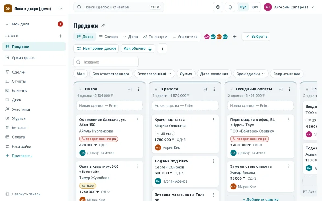Screen dimensions: 322x201
Task: Open Архив досок in sidebar
Action: point(34,58)
